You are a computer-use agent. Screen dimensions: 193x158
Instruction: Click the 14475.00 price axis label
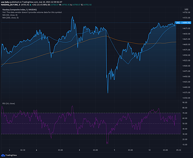186,71
